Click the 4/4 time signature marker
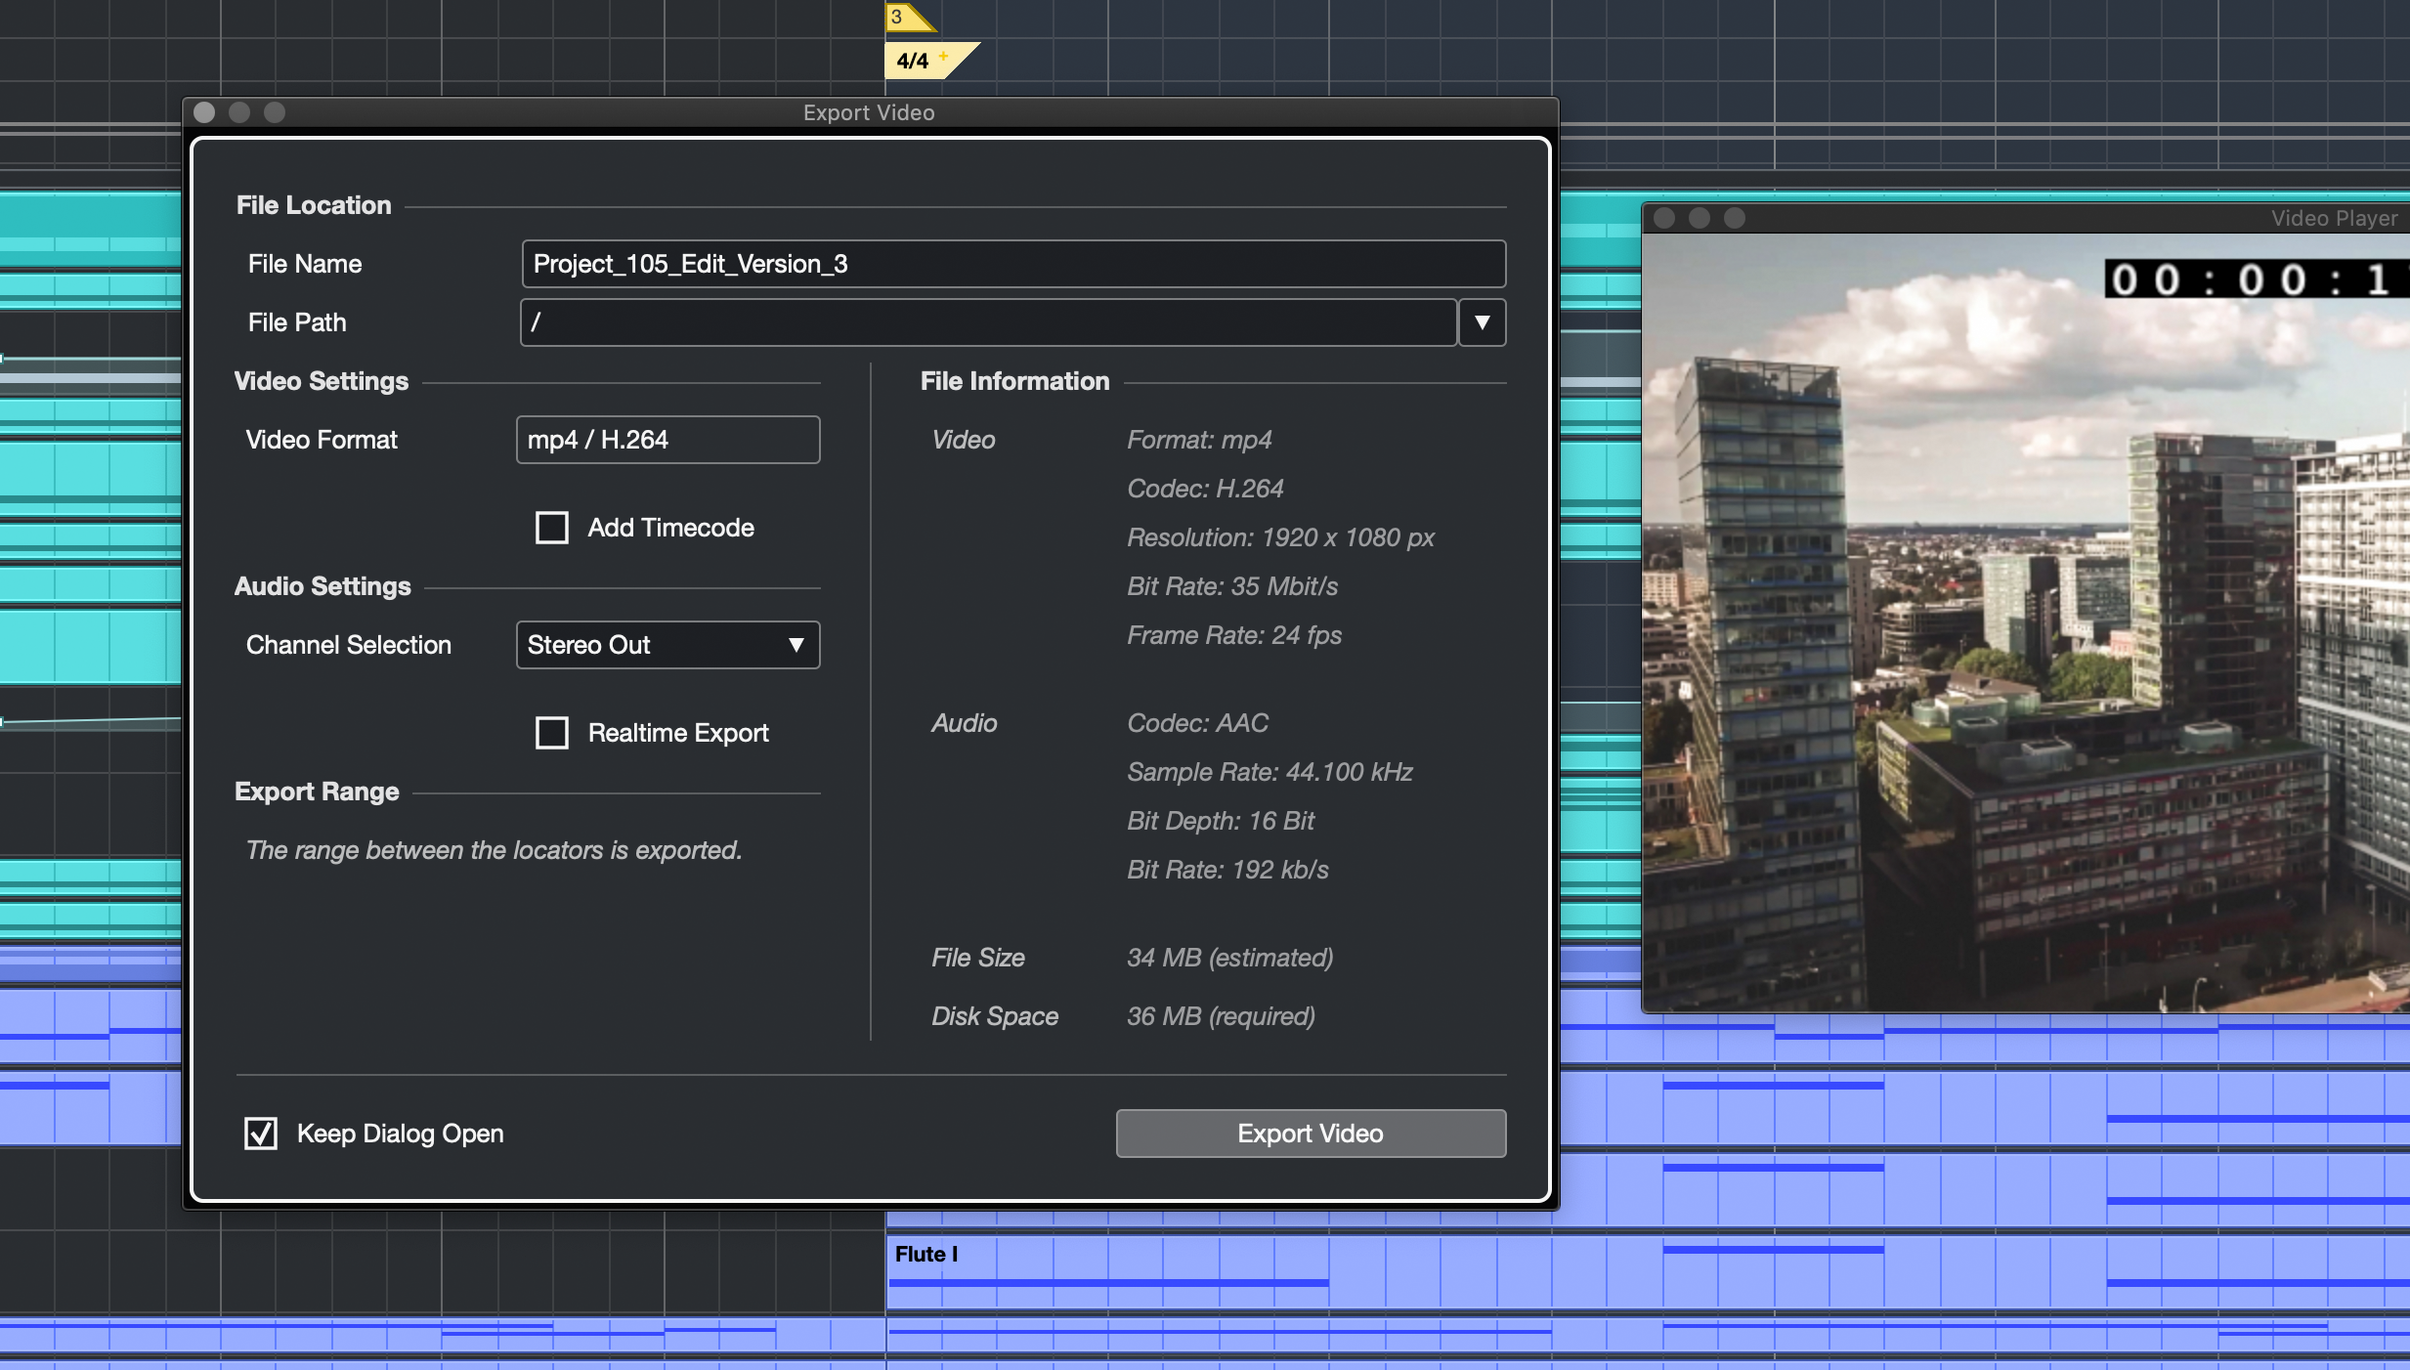2410x1370 pixels. (x=911, y=60)
